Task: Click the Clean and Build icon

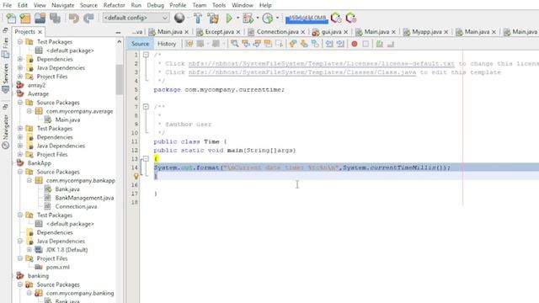Action: tap(213, 18)
